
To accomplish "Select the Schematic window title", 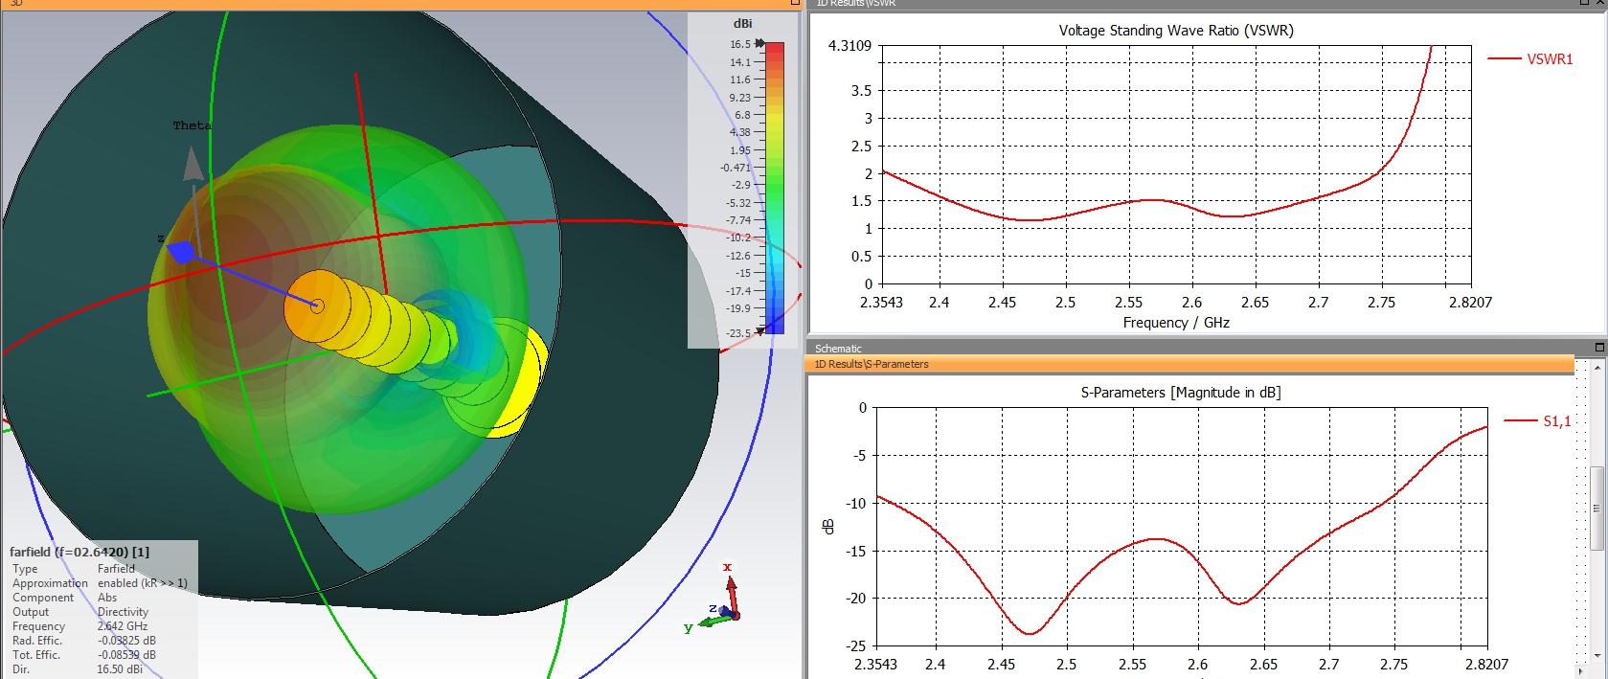I will tap(838, 349).
